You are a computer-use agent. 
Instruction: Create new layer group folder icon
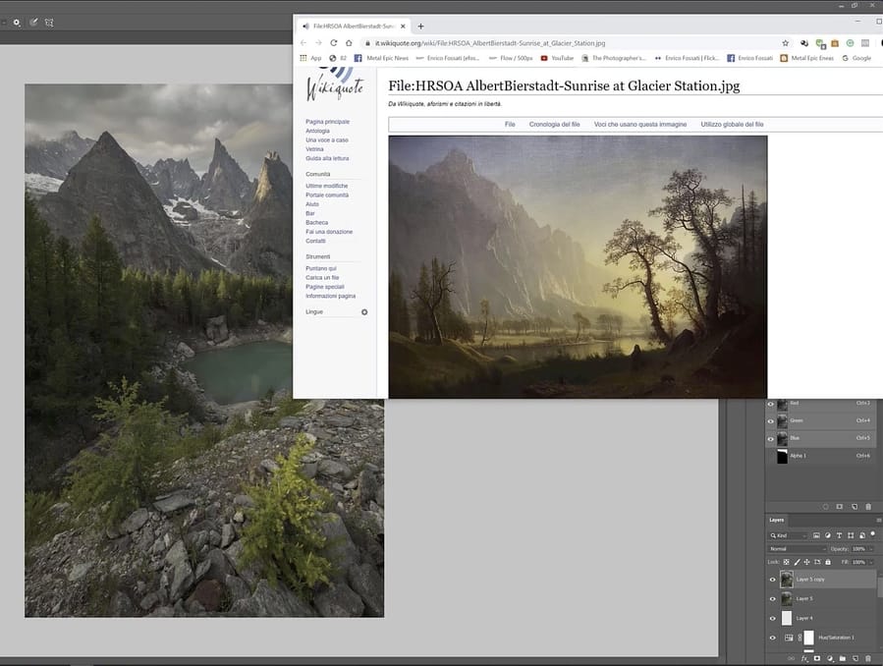point(843,658)
